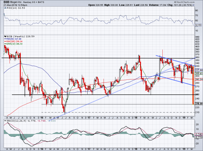Click the 290.34 price tag on right axis

199,79
